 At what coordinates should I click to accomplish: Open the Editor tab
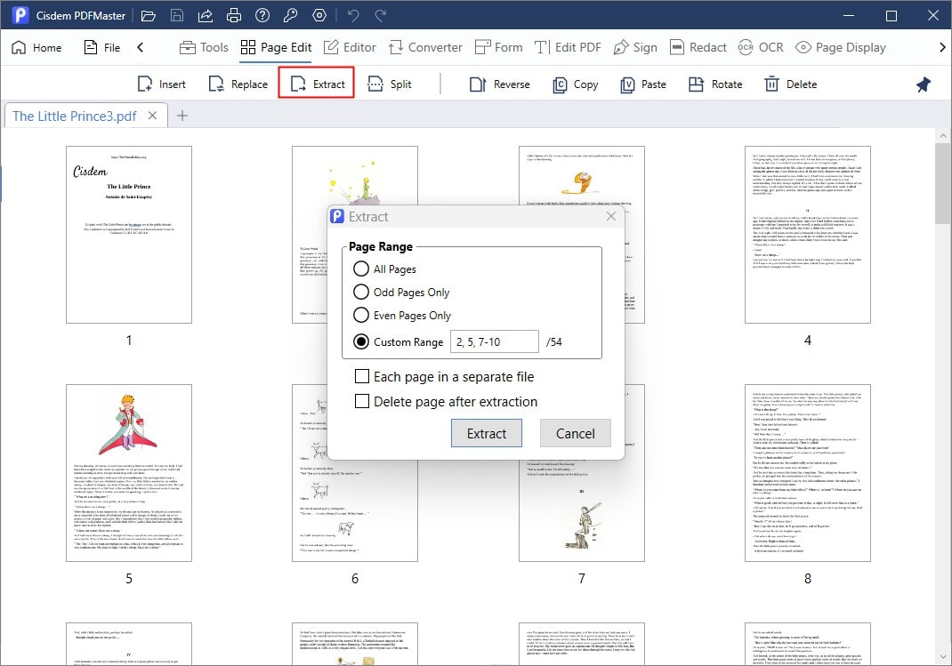point(350,47)
